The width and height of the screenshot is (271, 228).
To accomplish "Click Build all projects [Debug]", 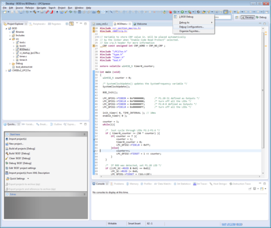I will tap(22, 149).
